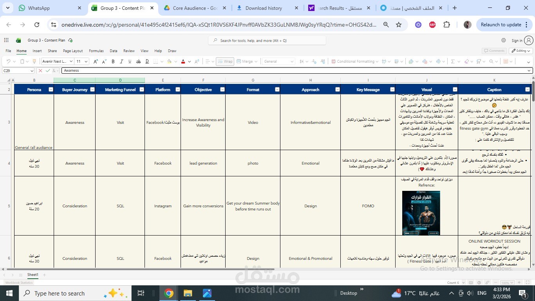Click the body-builder reference image thumbnail

pyautogui.click(x=421, y=213)
